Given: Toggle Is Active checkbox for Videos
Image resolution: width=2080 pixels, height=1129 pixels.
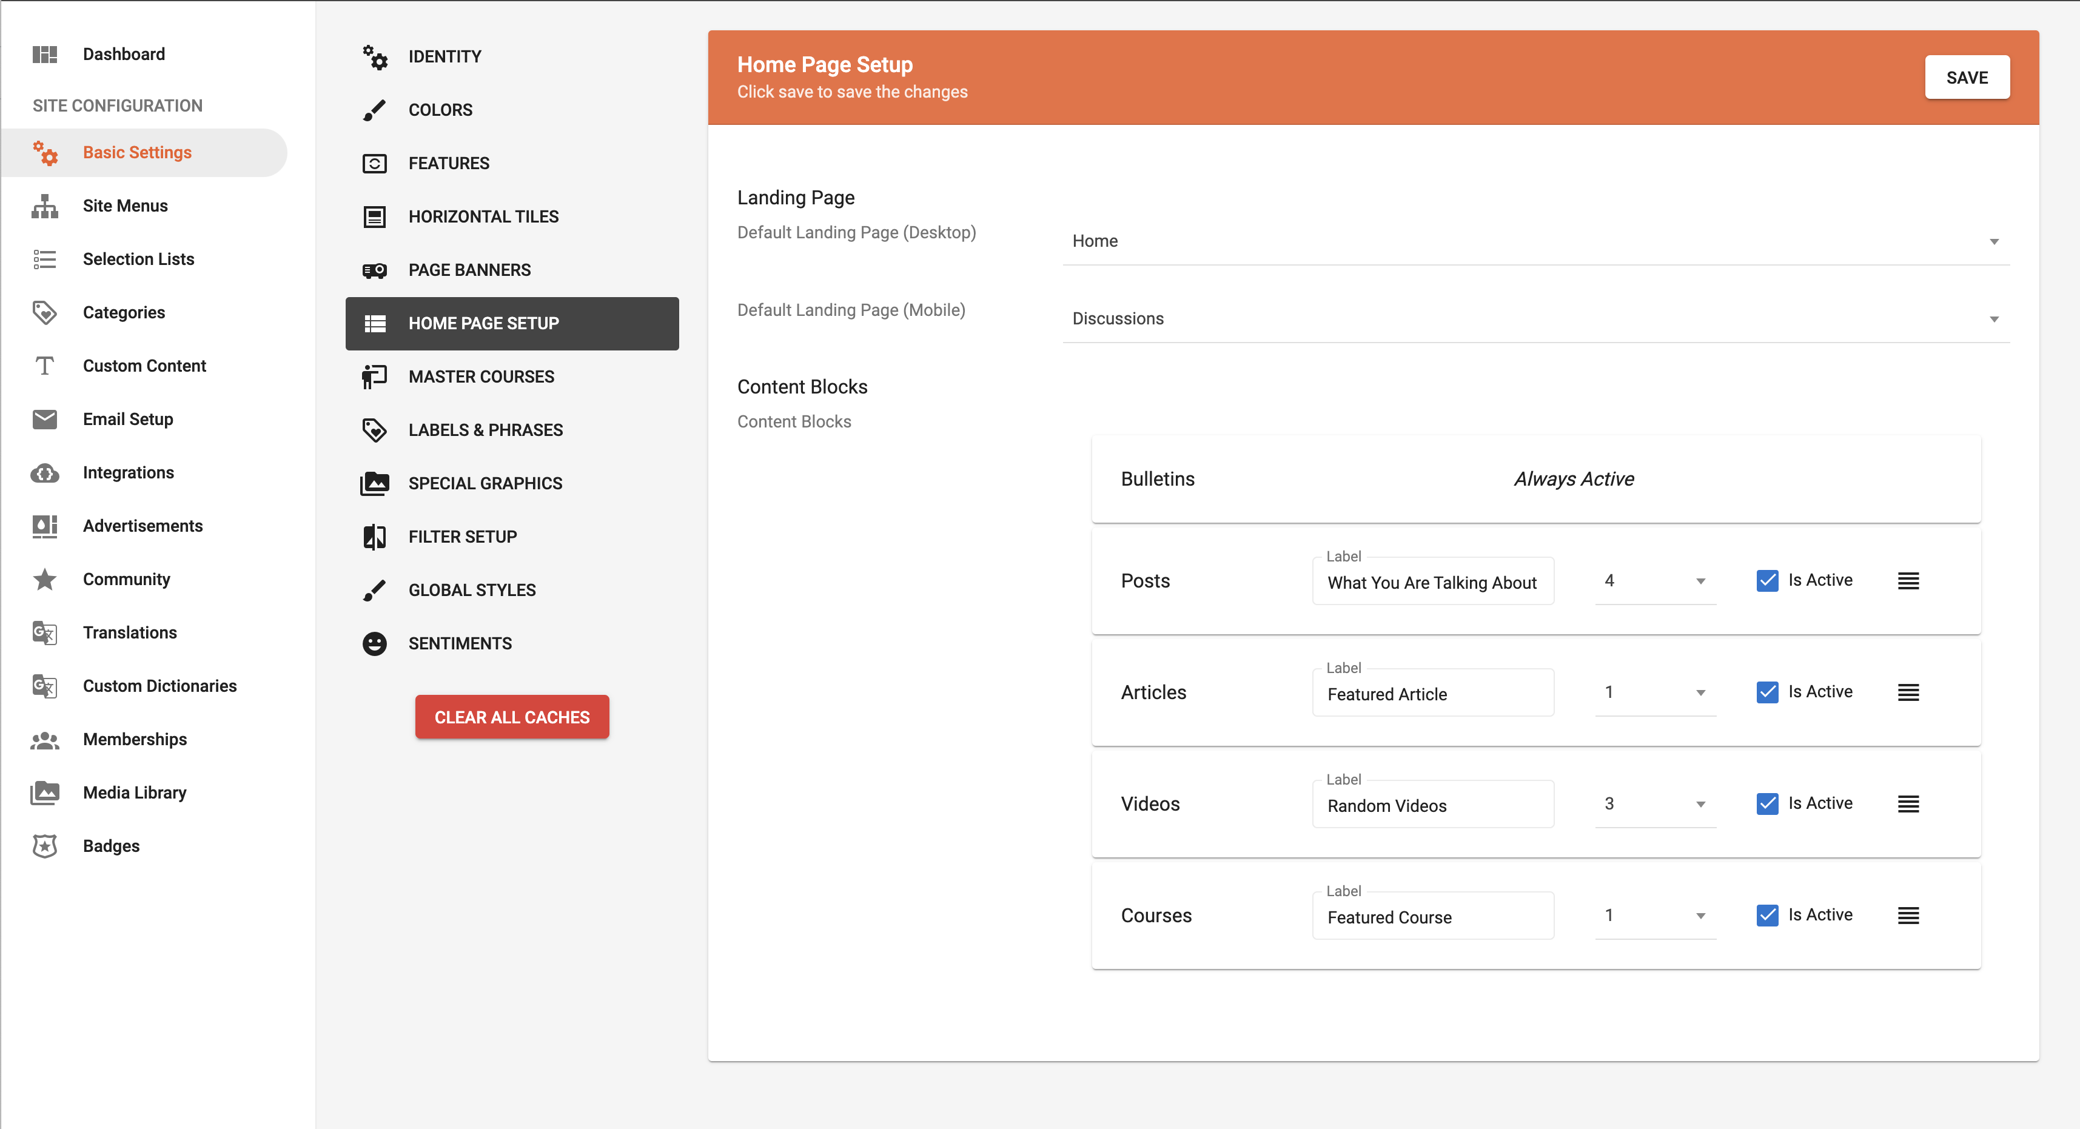Looking at the screenshot, I should (1766, 803).
